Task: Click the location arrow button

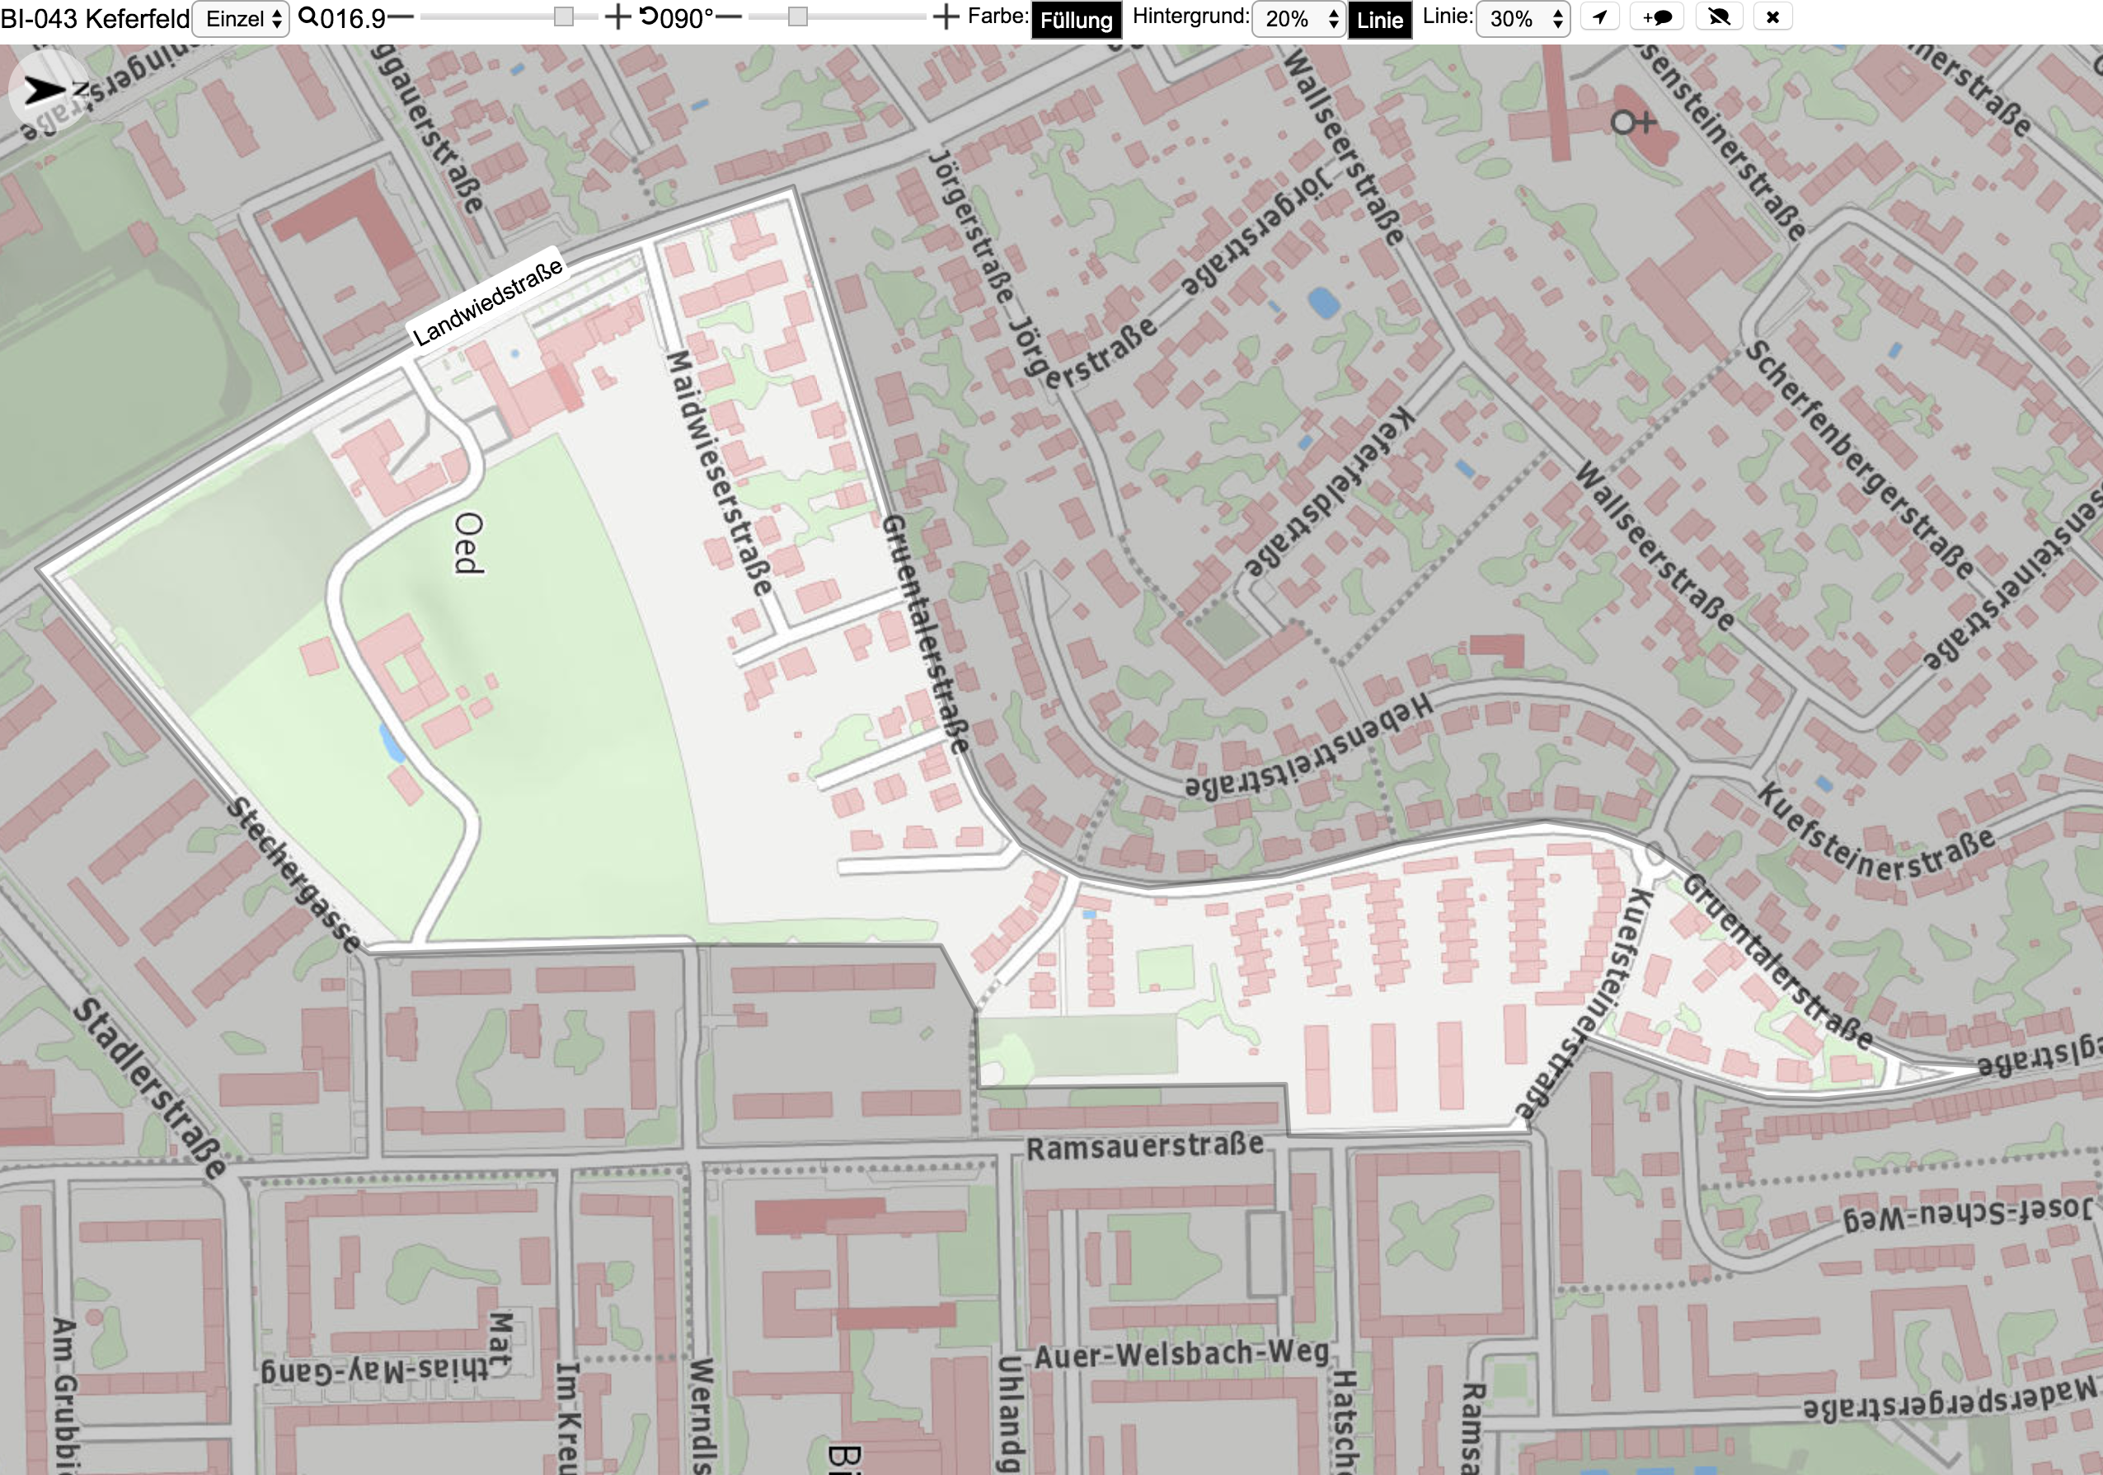Action: 1599,17
